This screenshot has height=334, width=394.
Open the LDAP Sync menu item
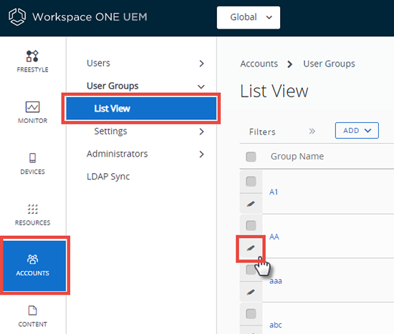(108, 177)
